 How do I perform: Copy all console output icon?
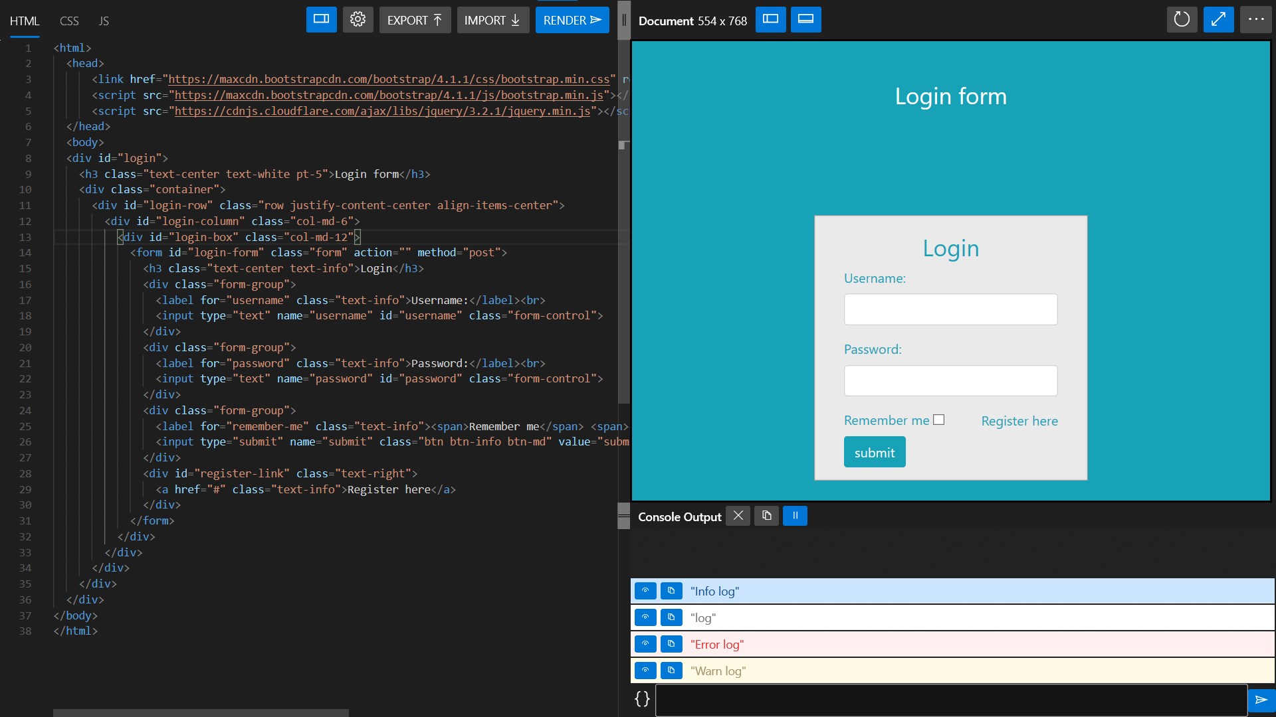click(766, 516)
